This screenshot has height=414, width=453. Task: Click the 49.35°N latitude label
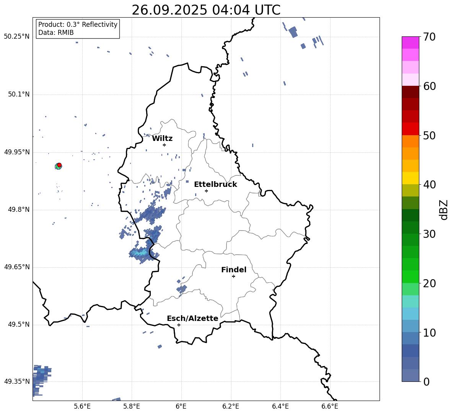point(17,381)
